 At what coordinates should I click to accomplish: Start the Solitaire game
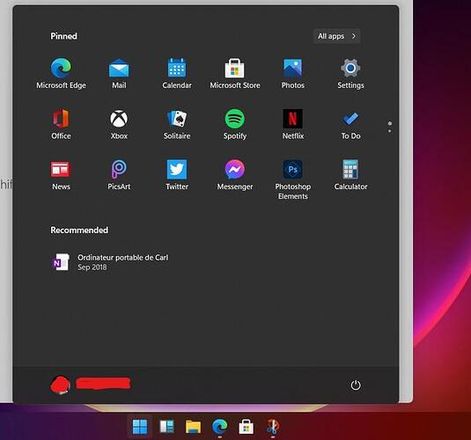coord(177,124)
